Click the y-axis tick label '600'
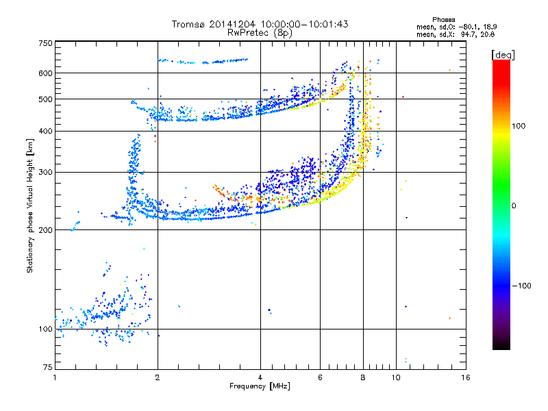The height and width of the screenshot is (411, 548). [45, 73]
